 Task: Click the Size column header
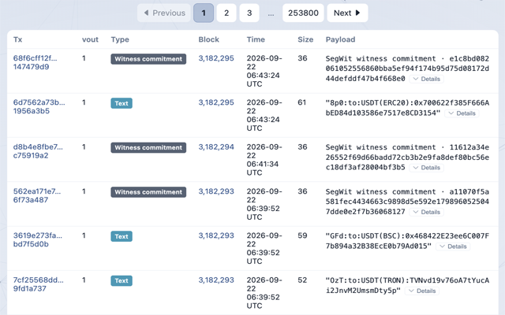coord(305,39)
